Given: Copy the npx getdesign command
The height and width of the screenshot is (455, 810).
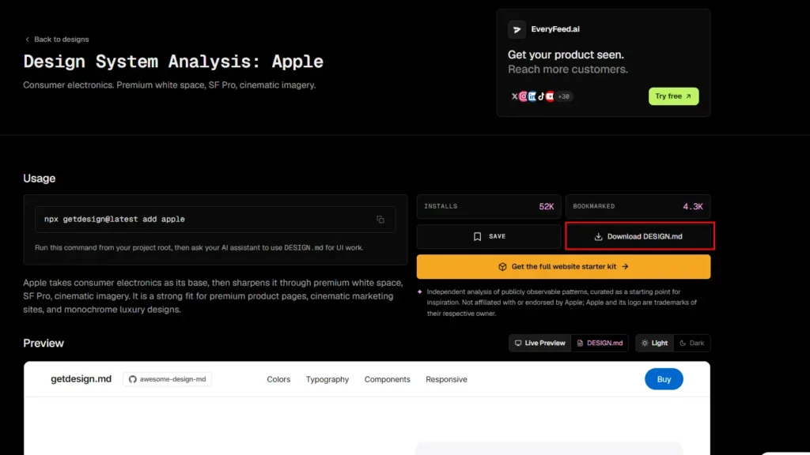Looking at the screenshot, I should (x=380, y=220).
